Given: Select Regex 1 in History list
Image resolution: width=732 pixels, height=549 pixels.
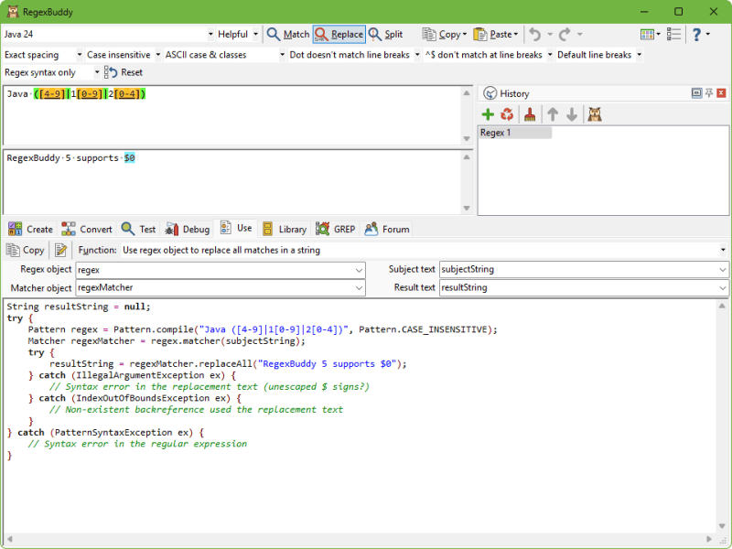Looking at the screenshot, I should [515, 133].
